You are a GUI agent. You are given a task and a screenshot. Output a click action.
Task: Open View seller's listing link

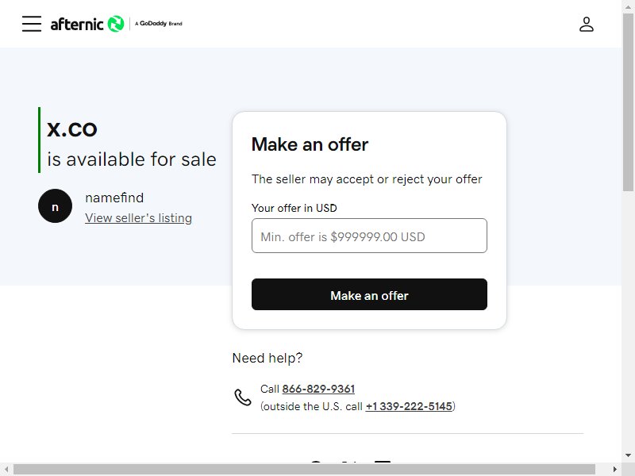[138, 218]
